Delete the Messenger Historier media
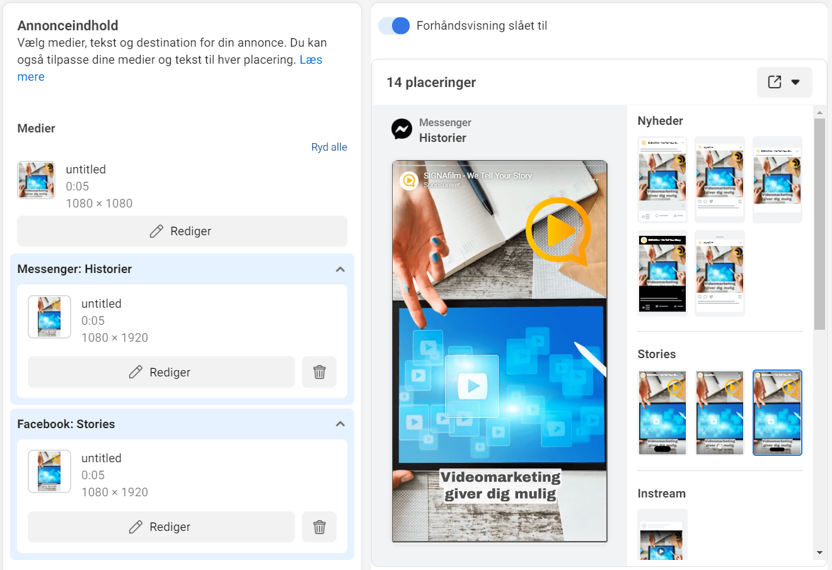This screenshot has height=570, width=832. (x=320, y=372)
